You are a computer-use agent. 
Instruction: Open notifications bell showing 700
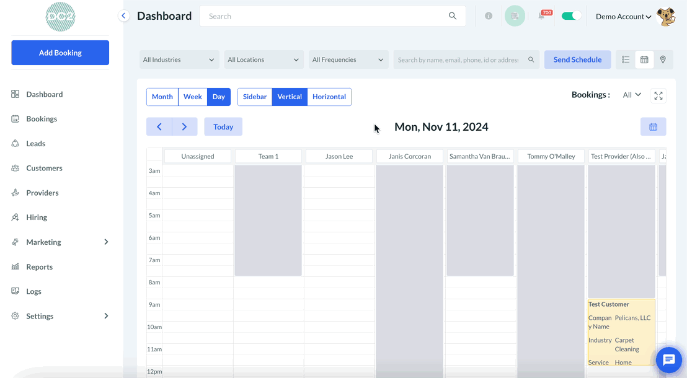click(542, 15)
